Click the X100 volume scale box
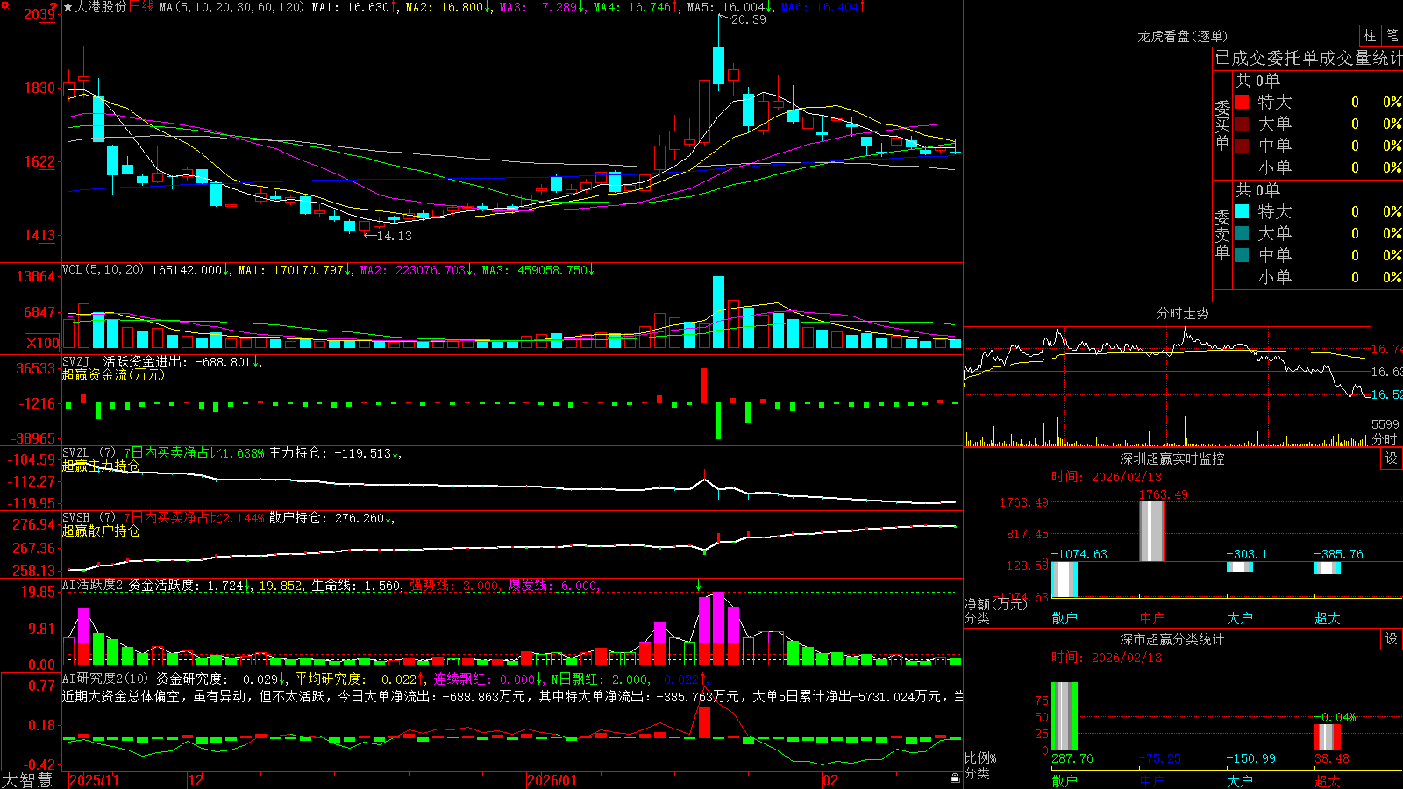The image size is (1403, 789). point(42,343)
